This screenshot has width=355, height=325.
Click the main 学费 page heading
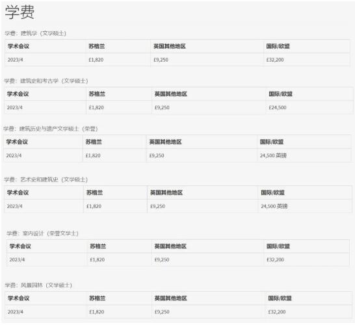(20, 12)
